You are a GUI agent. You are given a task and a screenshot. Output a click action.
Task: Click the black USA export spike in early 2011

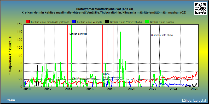point(37,65)
